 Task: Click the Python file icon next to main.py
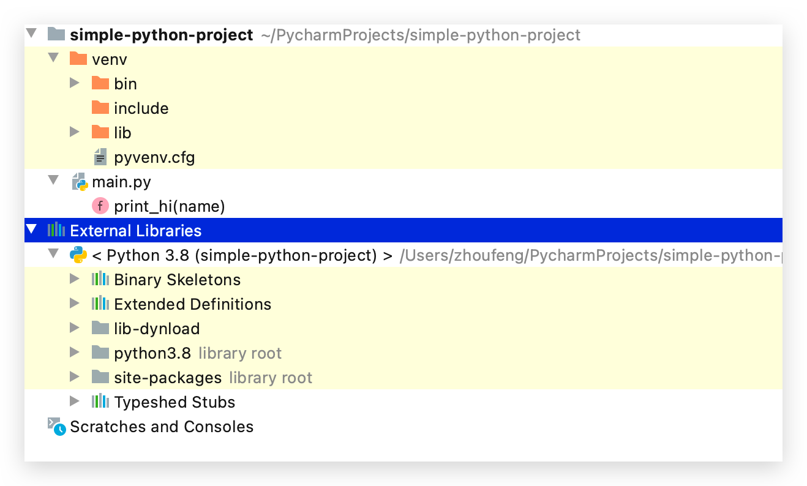point(80,181)
